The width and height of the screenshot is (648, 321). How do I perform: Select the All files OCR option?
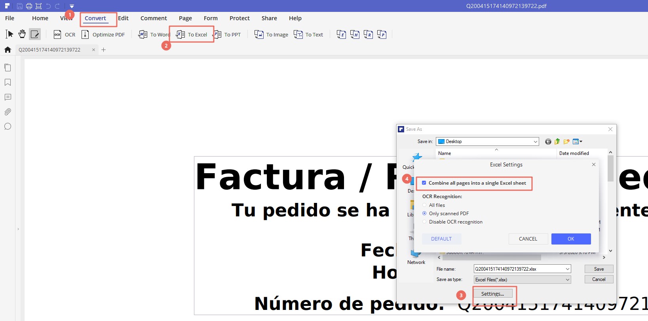(x=424, y=205)
